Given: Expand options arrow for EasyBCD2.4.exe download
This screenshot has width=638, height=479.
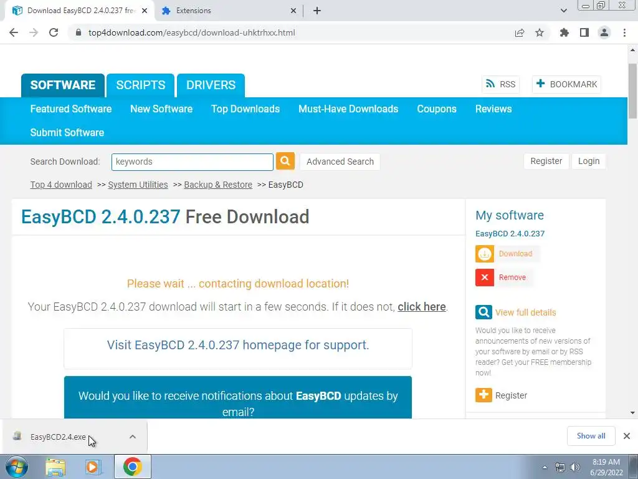Looking at the screenshot, I should pyautogui.click(x=133, y=437).
